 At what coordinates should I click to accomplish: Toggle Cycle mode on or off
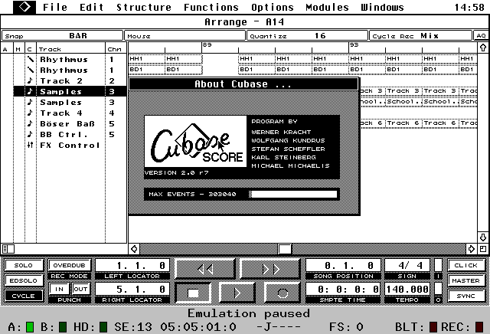point(24,296)
